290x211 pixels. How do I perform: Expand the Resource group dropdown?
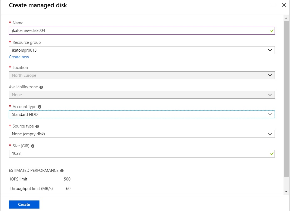tap(269, 50)
